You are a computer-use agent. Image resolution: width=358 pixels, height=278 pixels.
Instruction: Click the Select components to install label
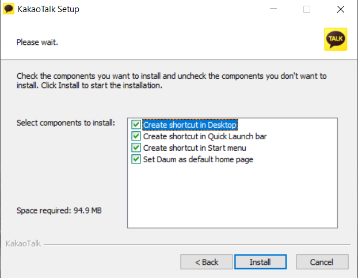pos(66,123)
